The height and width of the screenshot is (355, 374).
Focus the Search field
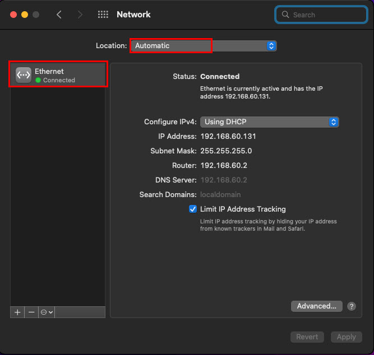point(321,15)
